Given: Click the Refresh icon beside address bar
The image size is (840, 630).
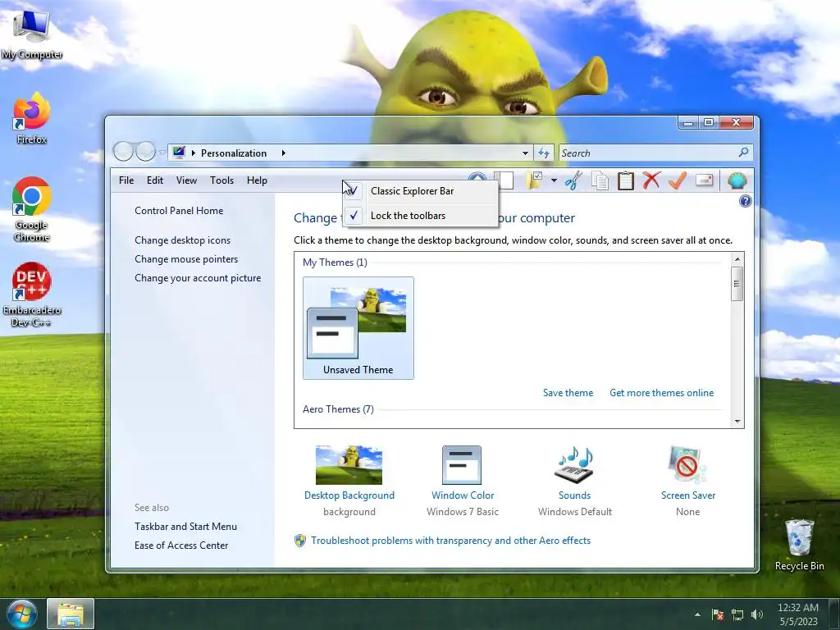Looking at the screenshot, I should click(544, 153).
